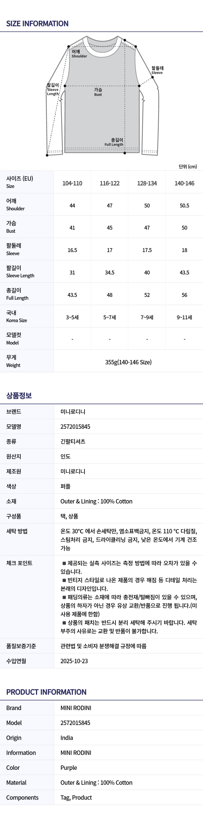Click the 34.5 sleeve length value
203x822 pixels.
pyautogui.click(x=109, y=273)
